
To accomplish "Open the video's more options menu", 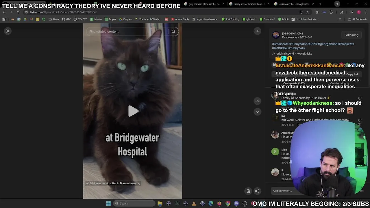I will (257, 31).
